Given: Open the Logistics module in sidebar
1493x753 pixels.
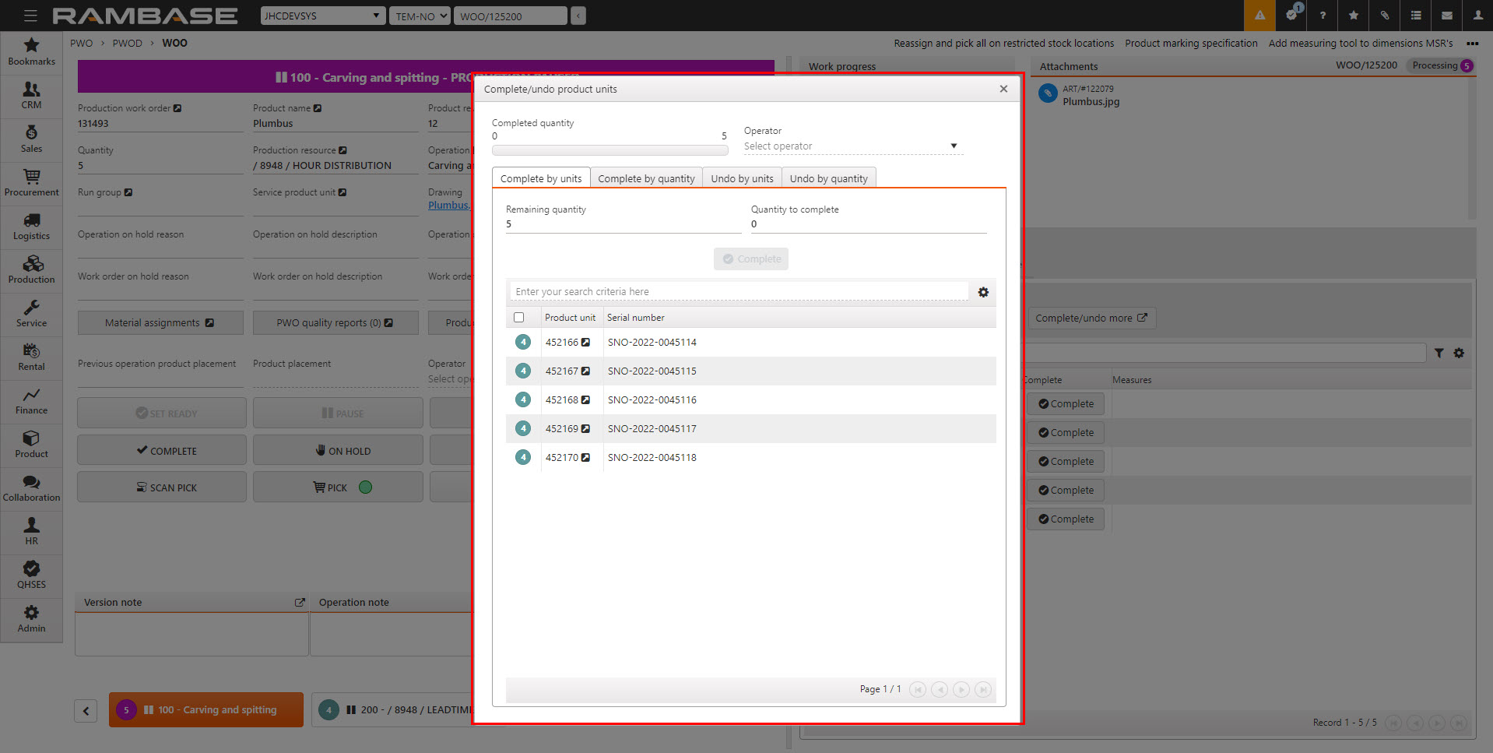Looking at the screenshot, I should 31,226.
